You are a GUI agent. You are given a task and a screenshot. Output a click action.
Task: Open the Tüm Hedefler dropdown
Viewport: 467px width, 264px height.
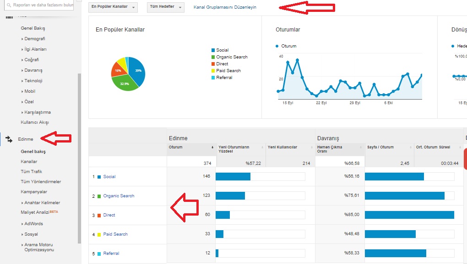click(x=166, y=7)
